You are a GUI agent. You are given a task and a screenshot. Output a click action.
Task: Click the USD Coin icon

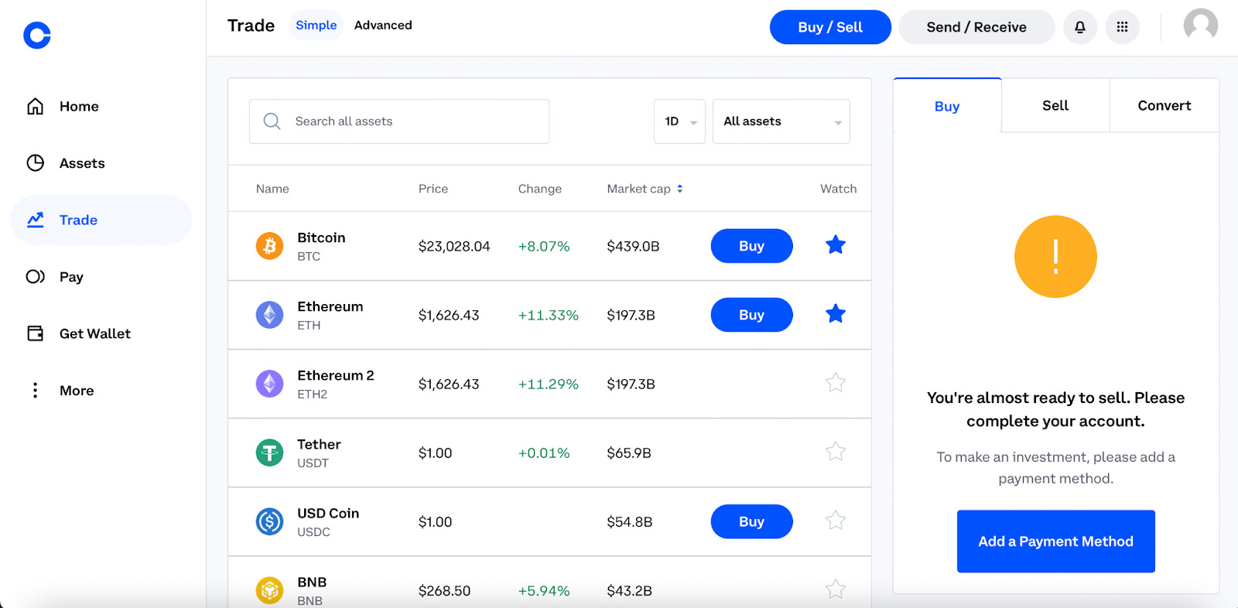click(x=269, y=521)
